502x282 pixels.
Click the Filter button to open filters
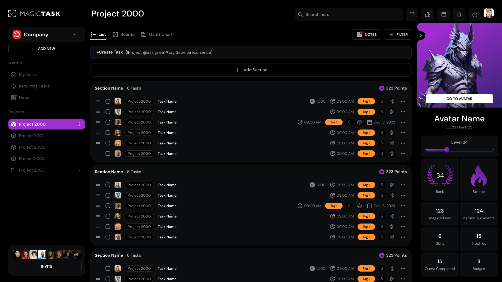click(398, 34)
